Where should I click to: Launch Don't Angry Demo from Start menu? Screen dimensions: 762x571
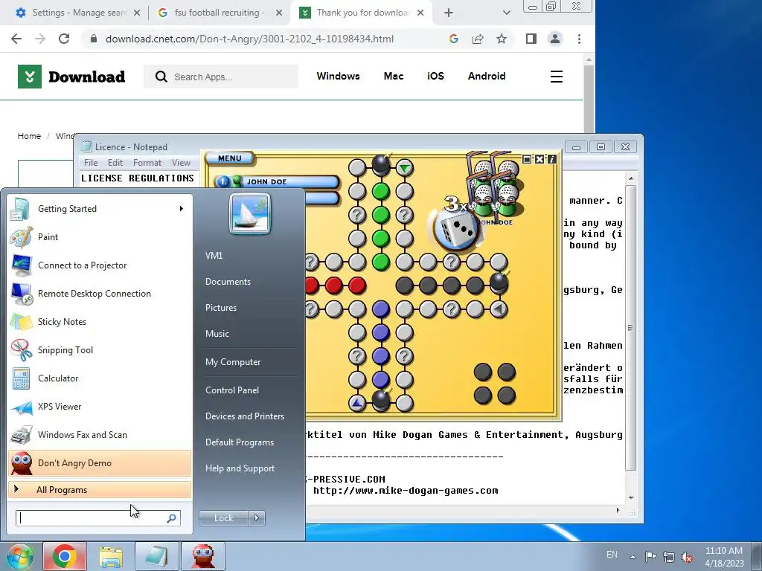click(99, 462)
